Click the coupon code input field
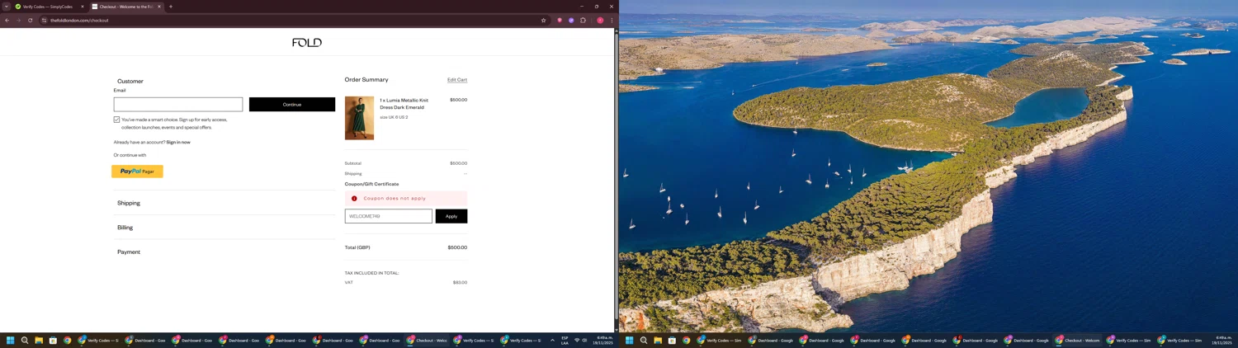This screenshot has width=1238, height=348. 389,216
